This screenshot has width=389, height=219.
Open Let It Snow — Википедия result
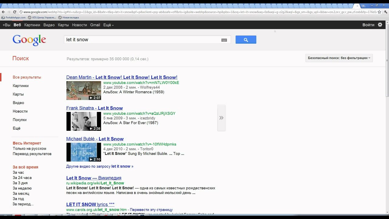point(94,178)
